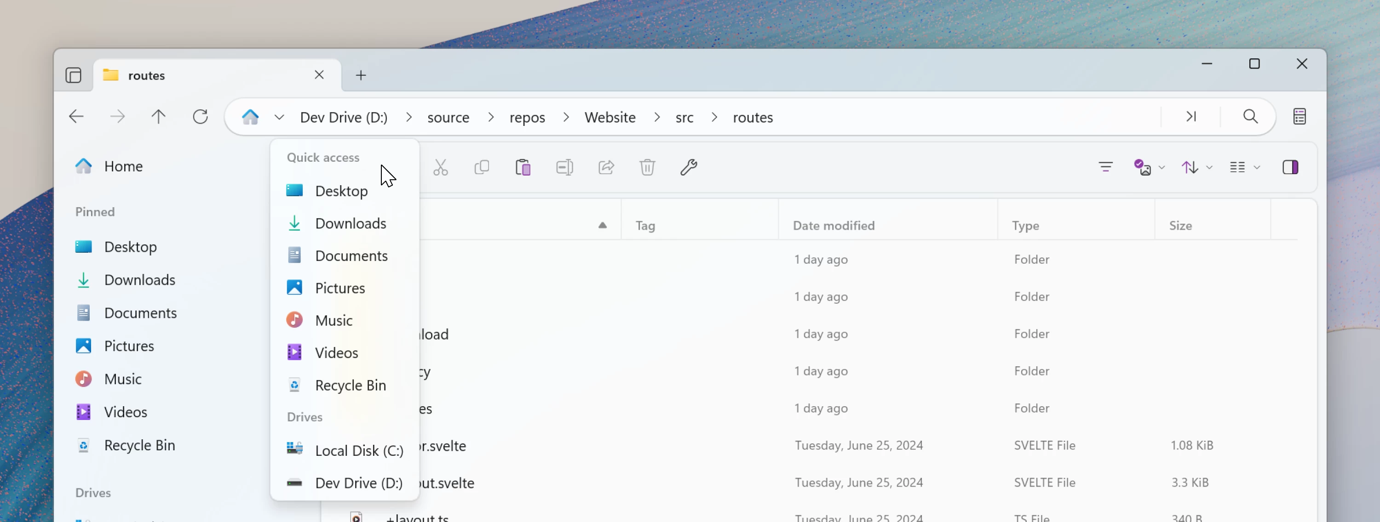Navigate to Website in the breadcrumb path
Viewport: 1380px width, 522px height.
(x=609, y=117)
